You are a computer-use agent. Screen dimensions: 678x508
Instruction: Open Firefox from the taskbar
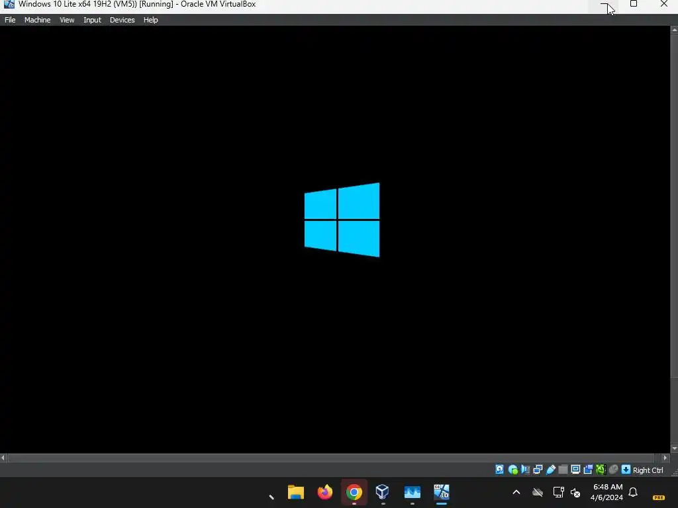(324, 492)
